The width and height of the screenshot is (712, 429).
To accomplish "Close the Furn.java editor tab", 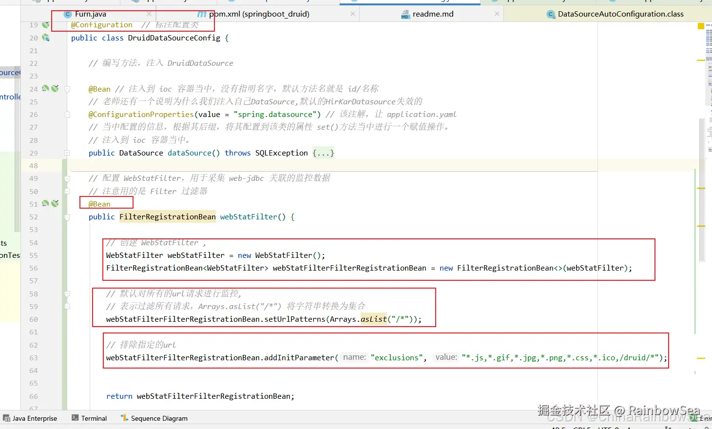I will pos(149,14).
